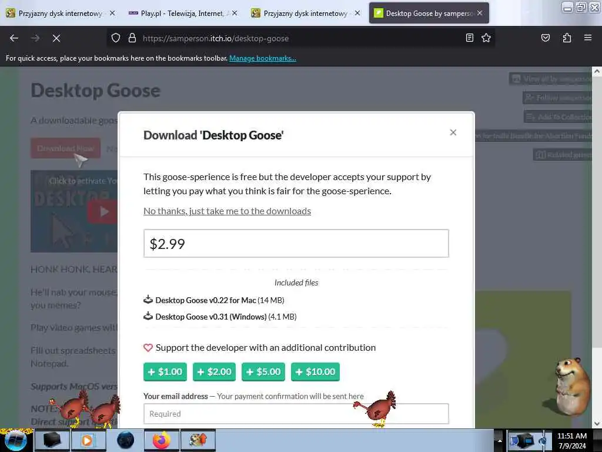Open the Firefox hamburger menu
The height and width of the screenshot is (452, 602).
587,38
